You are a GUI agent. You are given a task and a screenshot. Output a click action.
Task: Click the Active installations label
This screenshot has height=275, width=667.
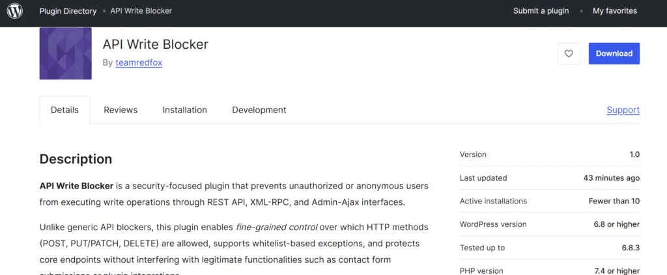(x=494, y=201)
